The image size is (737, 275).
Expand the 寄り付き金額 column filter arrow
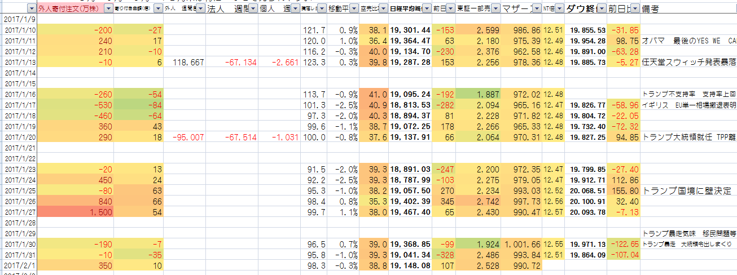coord(157,9)
